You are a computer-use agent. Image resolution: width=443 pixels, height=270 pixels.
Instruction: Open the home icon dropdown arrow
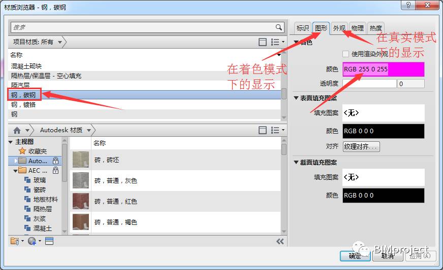[x=27, y=130]
